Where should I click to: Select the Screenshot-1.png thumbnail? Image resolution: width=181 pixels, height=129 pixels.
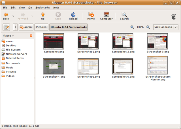pyautogui.click(x=88, y=41)
